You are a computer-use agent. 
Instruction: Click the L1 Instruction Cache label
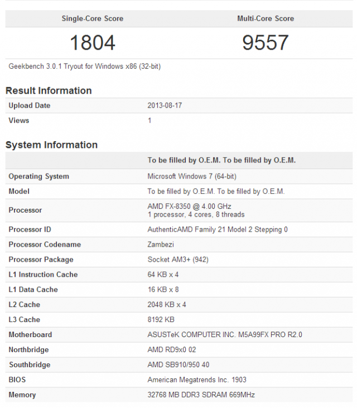43,275
